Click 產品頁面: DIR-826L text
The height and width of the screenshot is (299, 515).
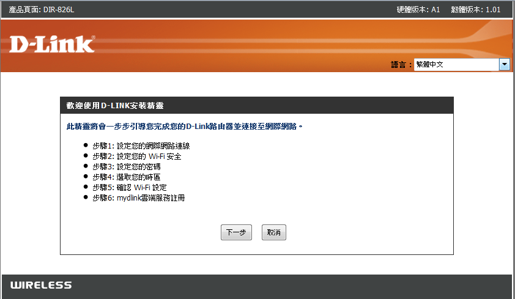pos(42,10)
